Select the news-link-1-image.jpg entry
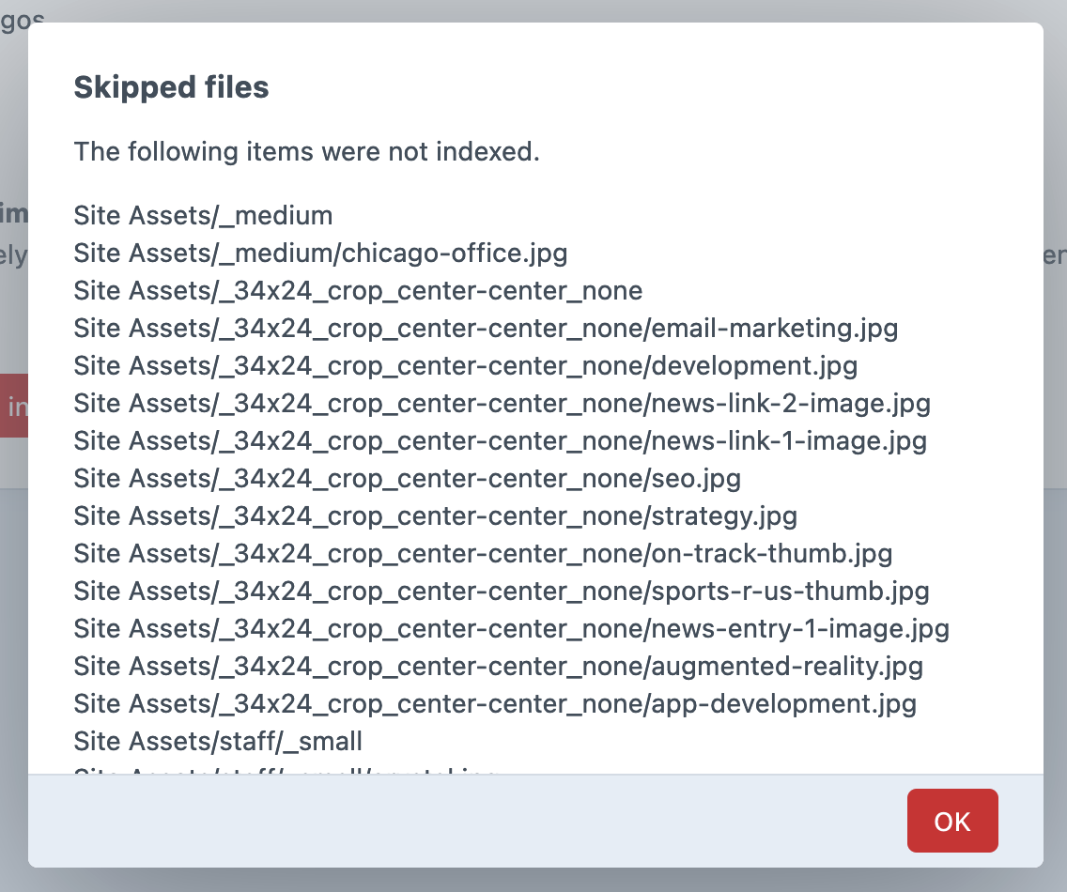This screenshot has height=892, width=1067. pyautogui.click(x=500, y=440)
